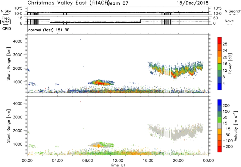Click the 'Time UT' axis title
Viewport: 241px width, 167px height.
(x=118, y=165)
